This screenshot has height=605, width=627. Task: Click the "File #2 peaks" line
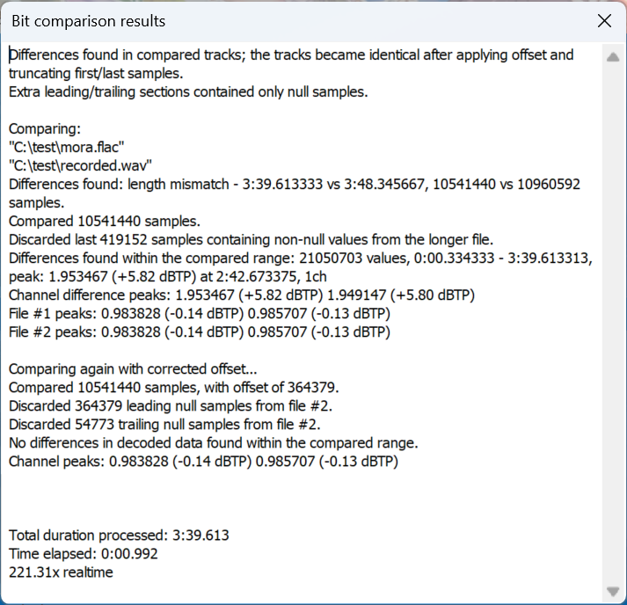coord(199,332)
